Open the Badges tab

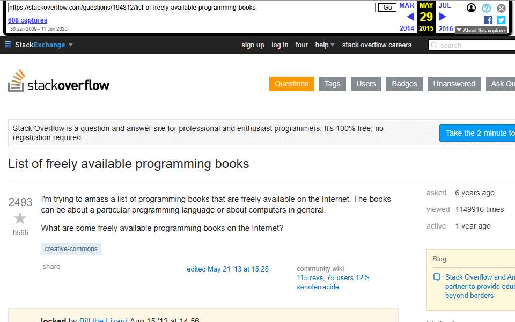point(404,84)
